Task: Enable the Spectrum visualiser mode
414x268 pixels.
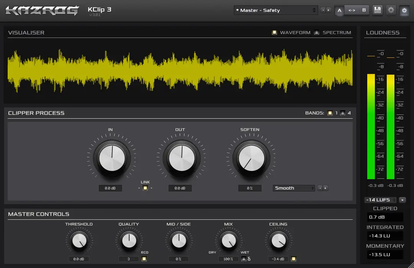Action: tap(317, 33)
